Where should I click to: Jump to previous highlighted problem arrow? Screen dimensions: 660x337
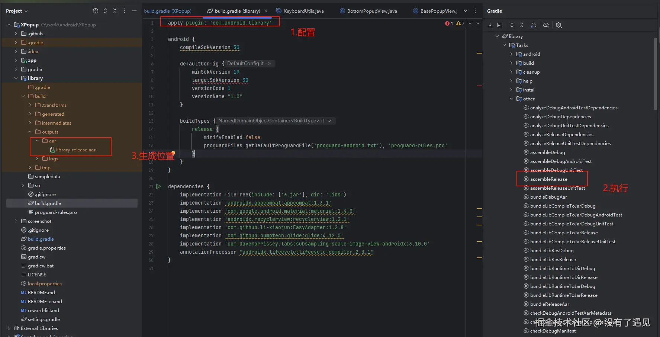pyautogui.click(x=470, y=23)
